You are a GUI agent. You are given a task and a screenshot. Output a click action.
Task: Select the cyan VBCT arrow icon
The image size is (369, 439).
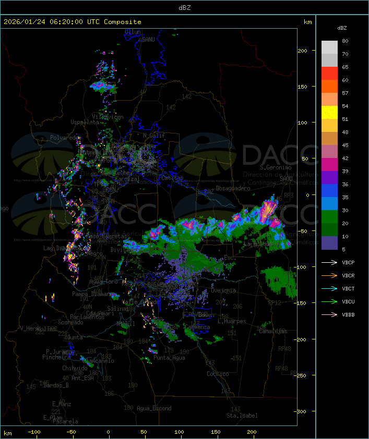[x=329, y=288]
